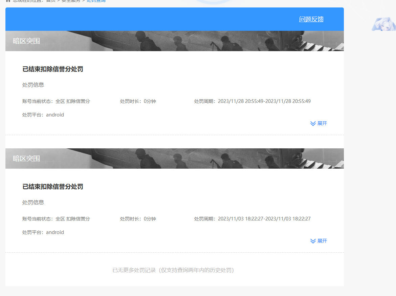Select 安全服务 in the breadcrumb trail
Viewport: 396px width, 296px height.
[70, 1]
